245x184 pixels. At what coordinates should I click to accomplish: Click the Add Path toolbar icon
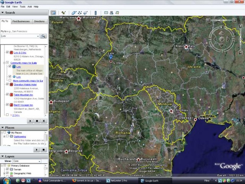[80, 13]
